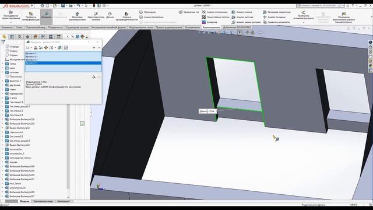This screenshot has height=210, width=373.
Task: Click create sensor icon in Measure dialog
Action: pyautogui.click(x=66, y=48)
